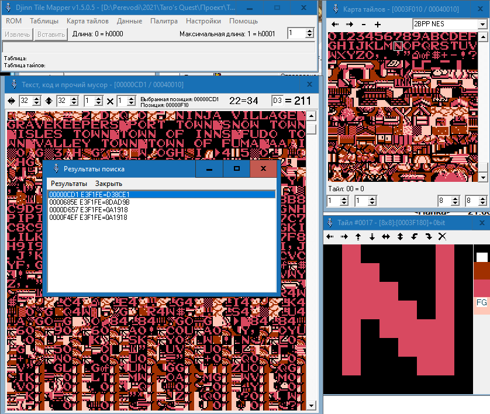Viewport: 490px width, 414px height.
Task: Open the Помощь menu
Action: coord(243,21)
